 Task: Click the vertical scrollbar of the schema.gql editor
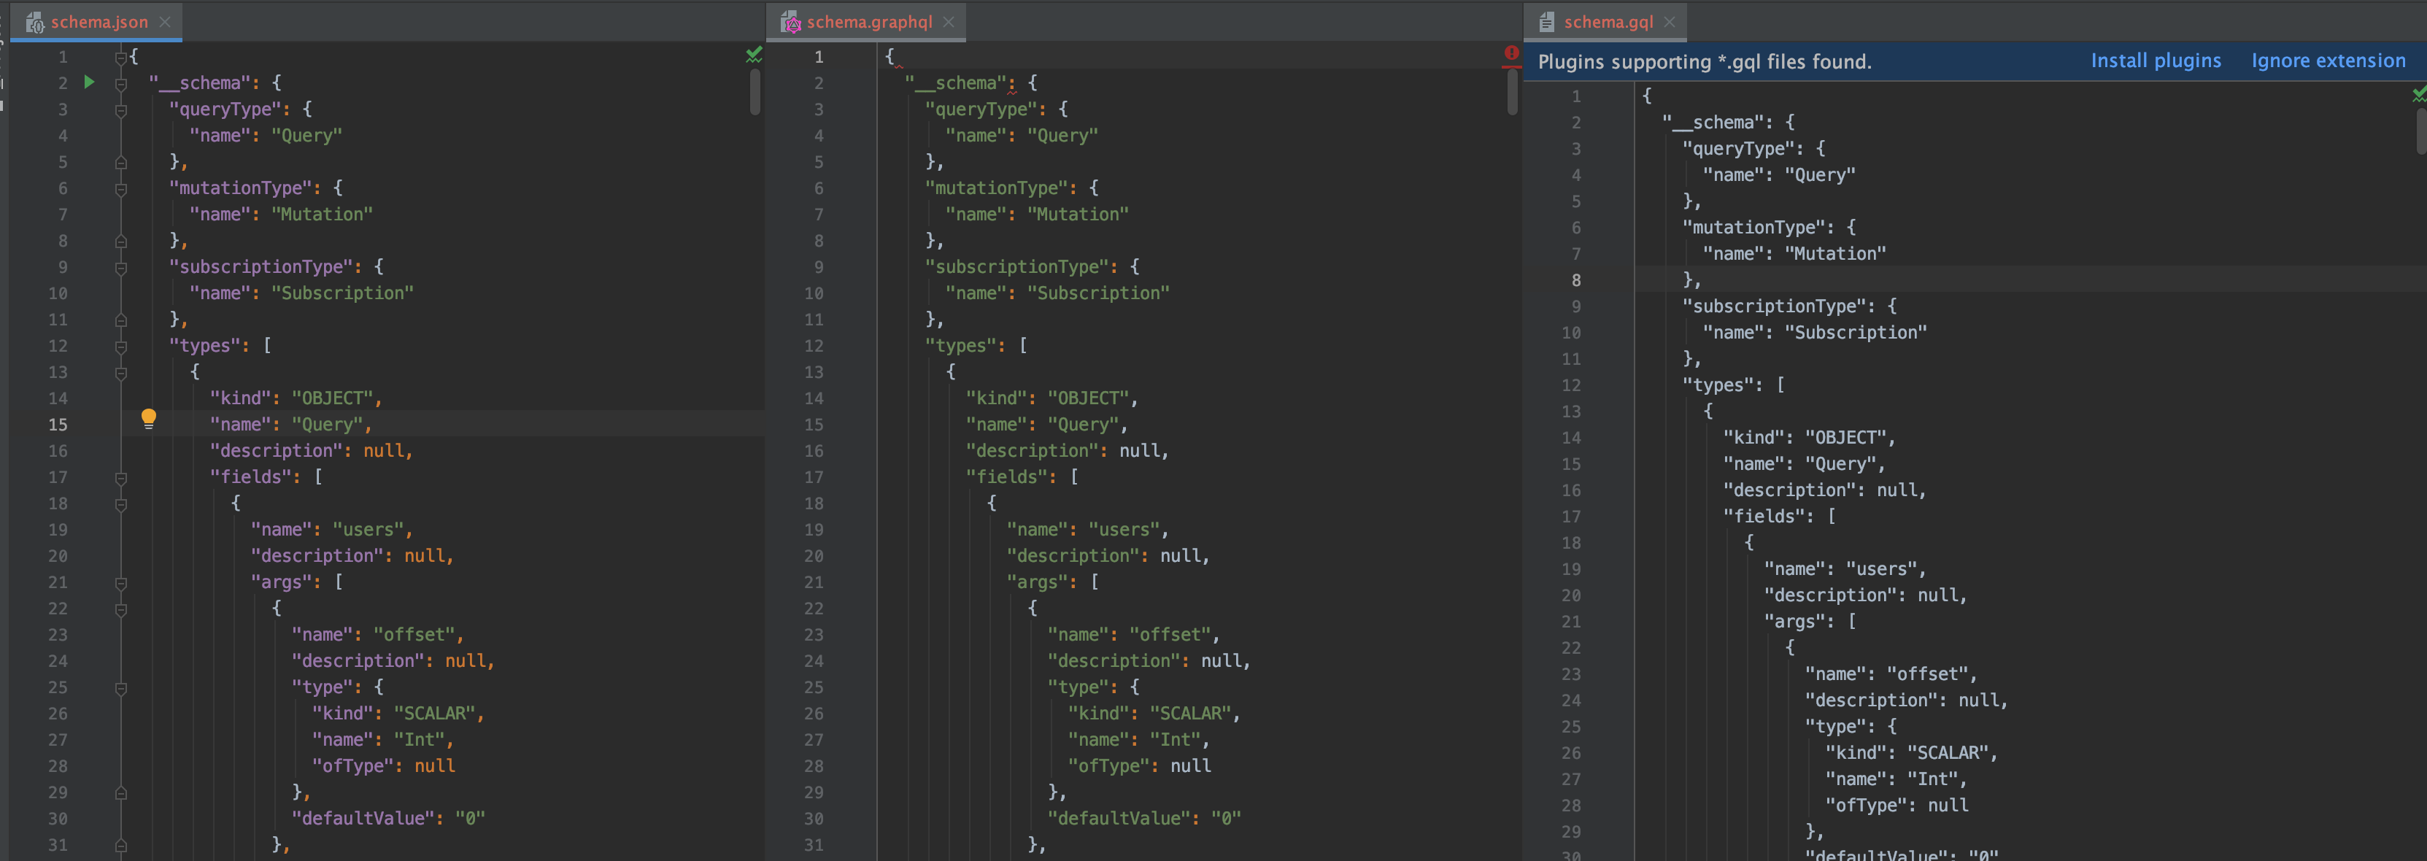[x=2421, y=131]
